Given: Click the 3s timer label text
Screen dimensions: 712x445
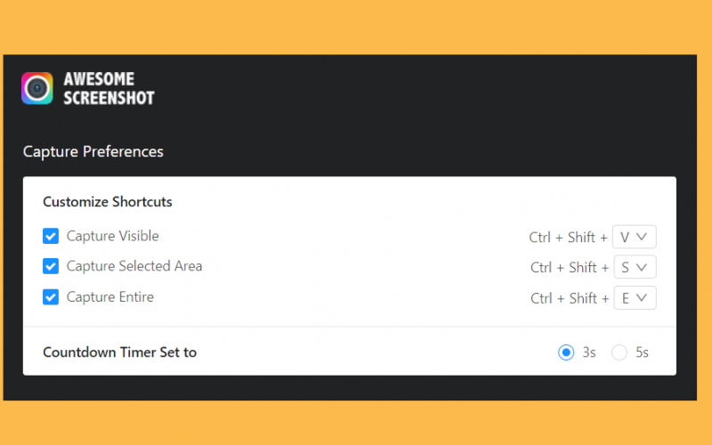Looking at the screenshot, I should tap(589, 352).
